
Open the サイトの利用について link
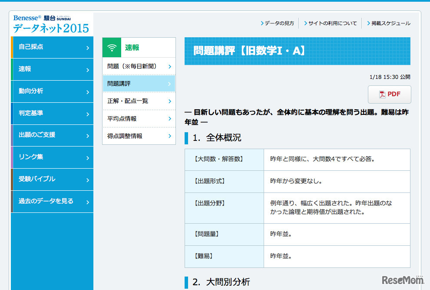coord(331,23)
